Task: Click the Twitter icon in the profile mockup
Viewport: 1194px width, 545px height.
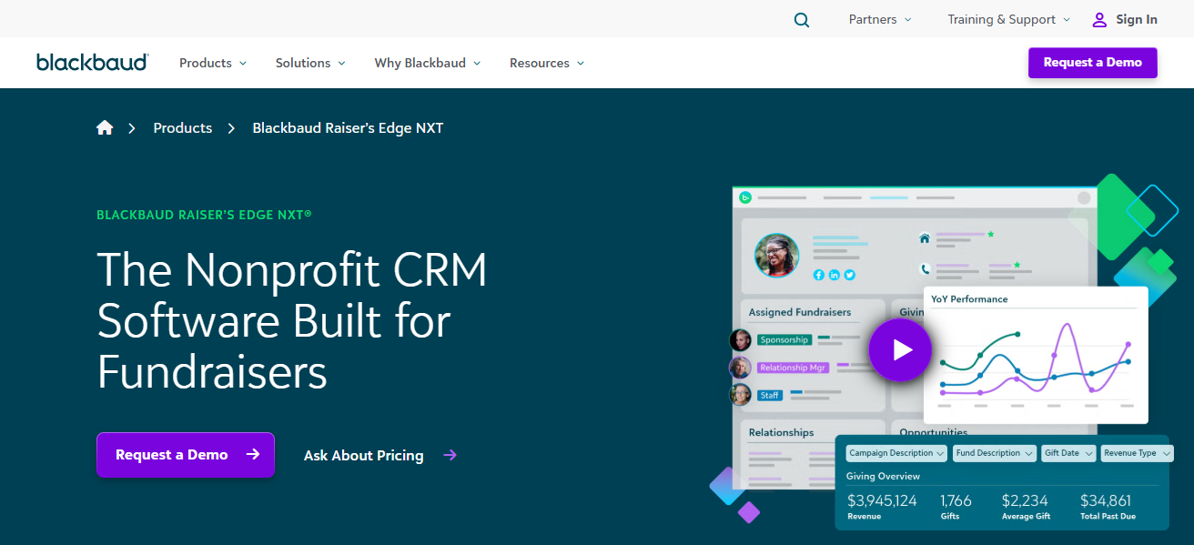Action: pos(850,275)
